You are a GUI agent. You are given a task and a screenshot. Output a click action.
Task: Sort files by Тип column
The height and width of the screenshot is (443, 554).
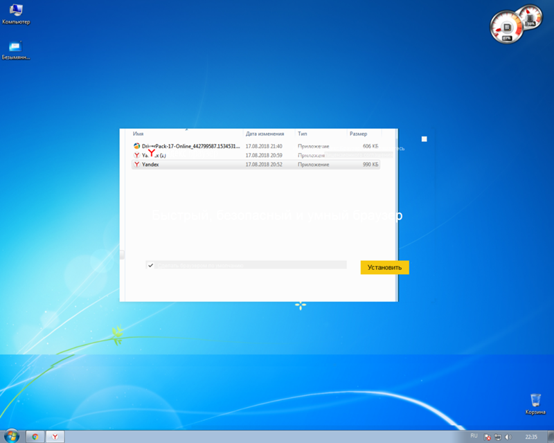point(303,134)
